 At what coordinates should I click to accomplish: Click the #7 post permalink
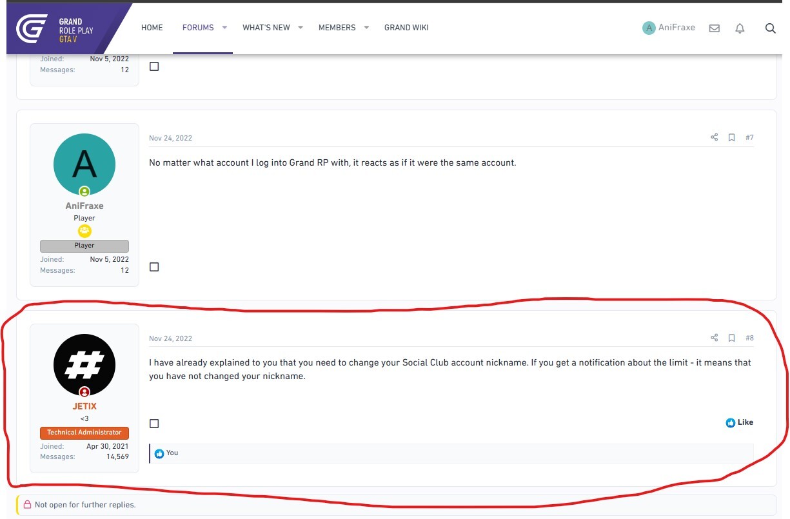coord(749,137)
